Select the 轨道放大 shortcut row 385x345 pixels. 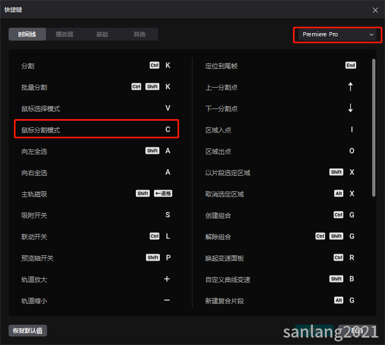[x=96, y=279]
